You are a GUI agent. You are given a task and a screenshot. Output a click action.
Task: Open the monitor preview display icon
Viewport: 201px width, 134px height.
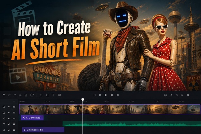tap(166, 95)
